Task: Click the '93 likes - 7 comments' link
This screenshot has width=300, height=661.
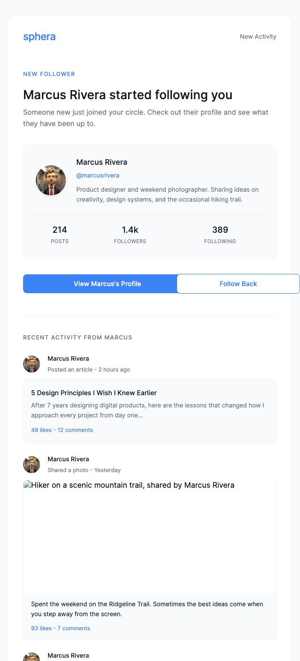Action: pos(60,628)
